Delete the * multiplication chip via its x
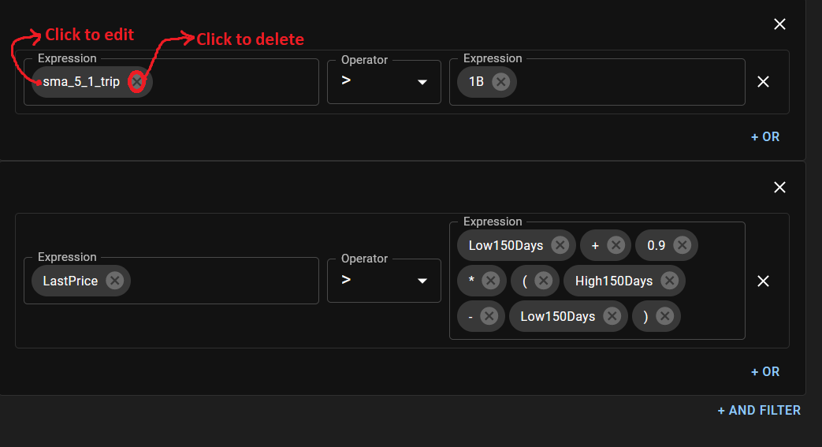Viewport: 822px width, 447px height. pyautogui.click(x=491, y=281)
